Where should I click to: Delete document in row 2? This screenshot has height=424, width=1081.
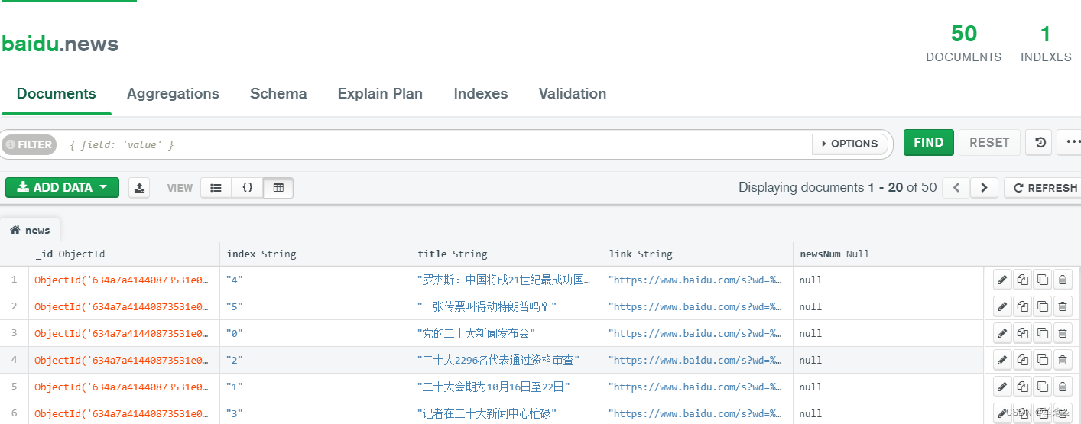click(x=1062, y=306)
